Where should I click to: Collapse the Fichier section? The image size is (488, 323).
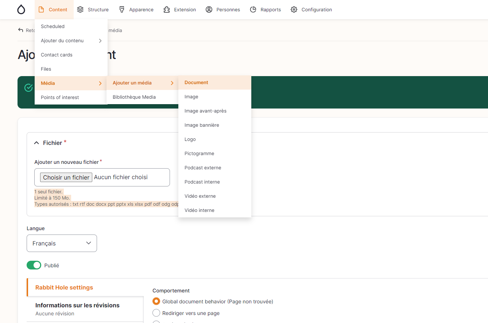coord(36,143)
